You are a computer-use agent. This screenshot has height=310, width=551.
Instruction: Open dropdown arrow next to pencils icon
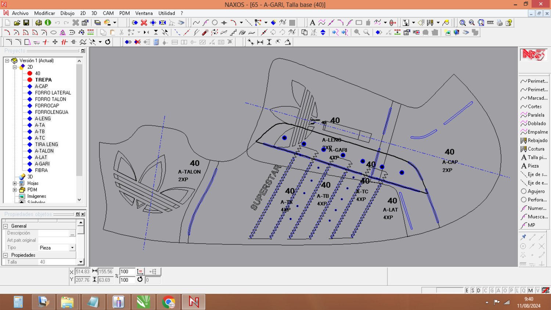point(438,23)
